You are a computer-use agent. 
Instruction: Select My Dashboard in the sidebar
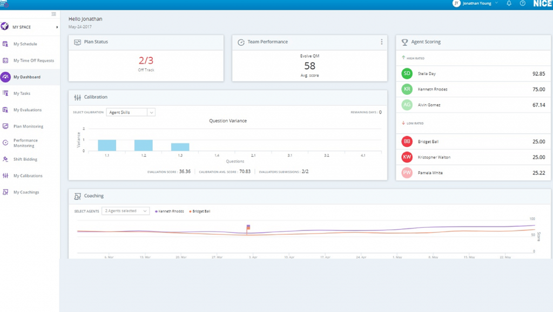pos(6,77)
